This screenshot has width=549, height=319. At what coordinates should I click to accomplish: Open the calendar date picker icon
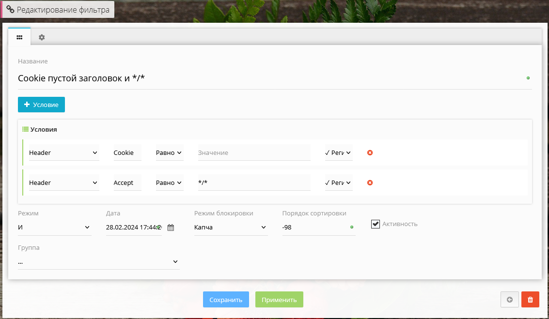pos(171,228)
